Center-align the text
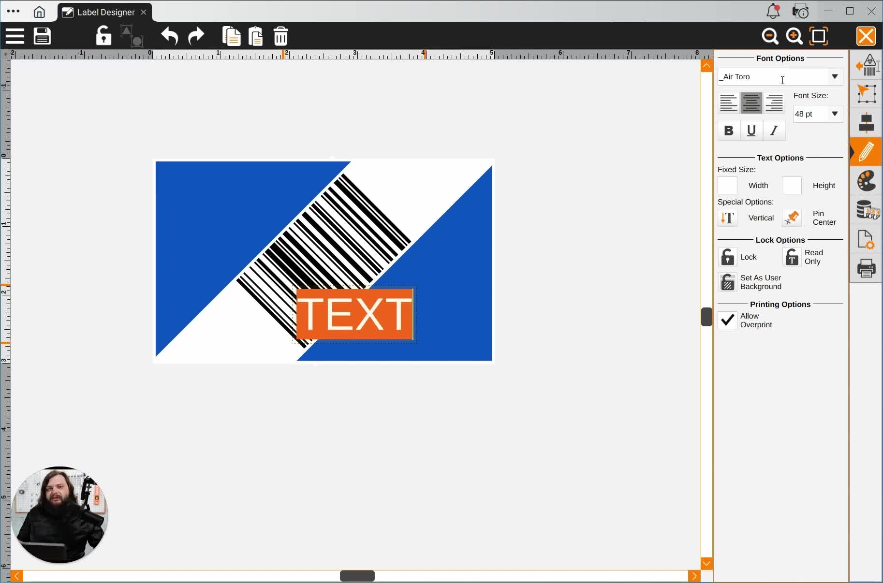This screenshot has width=883, height=583. click(x=751, y=103)
